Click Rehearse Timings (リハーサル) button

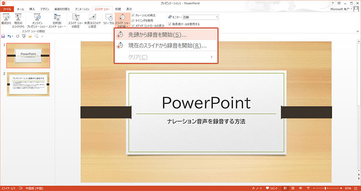(x=108, y=20)
